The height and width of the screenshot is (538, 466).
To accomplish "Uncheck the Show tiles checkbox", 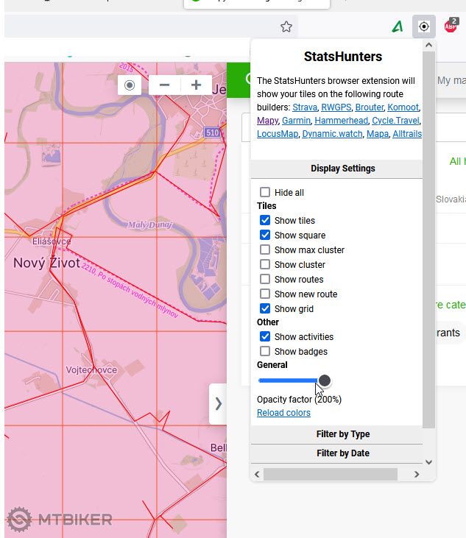I will tap(265, 220).
